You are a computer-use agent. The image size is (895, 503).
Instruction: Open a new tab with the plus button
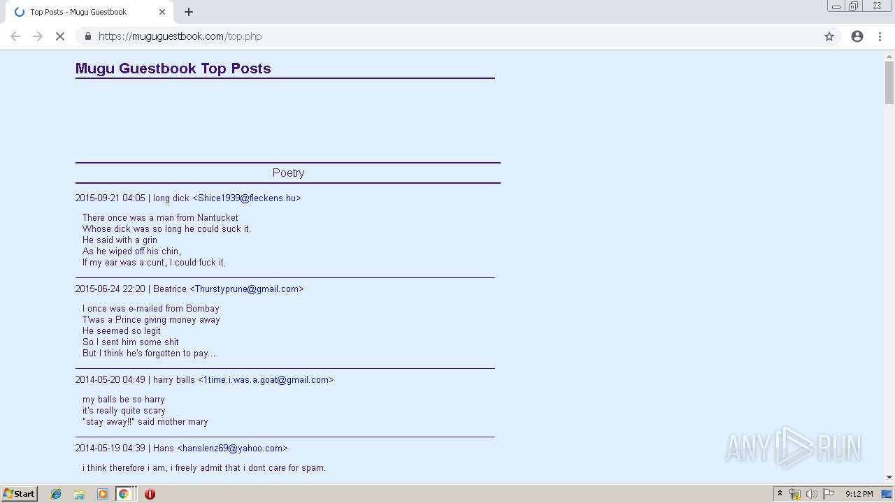coord(189,12)
